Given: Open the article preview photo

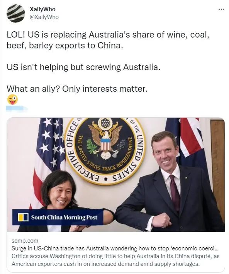Looking at the screenshot, I should point(115,175).
